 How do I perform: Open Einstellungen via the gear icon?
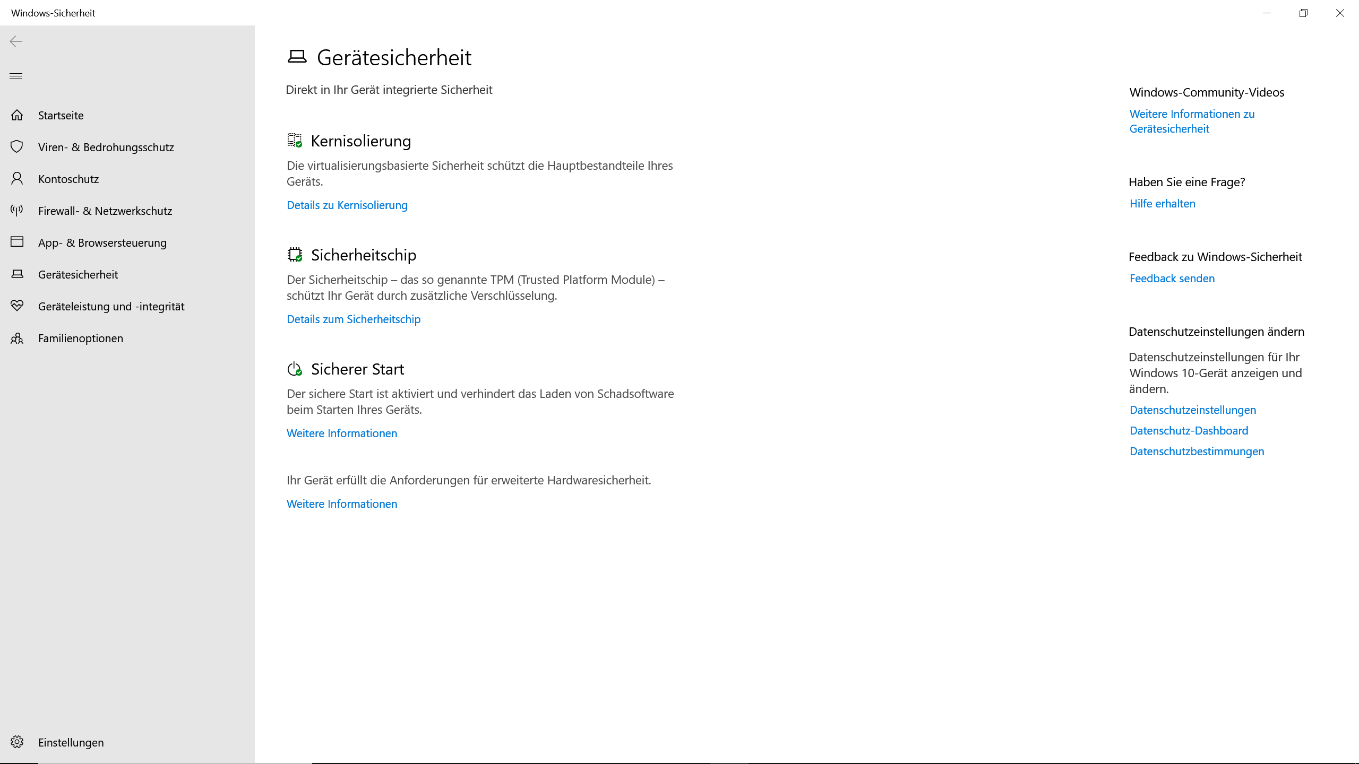tap(17, 742)
